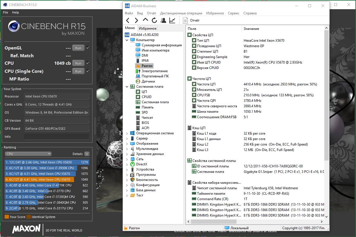Open AIDA64 user/remote icon in toolbar

(x=163, y=20)
